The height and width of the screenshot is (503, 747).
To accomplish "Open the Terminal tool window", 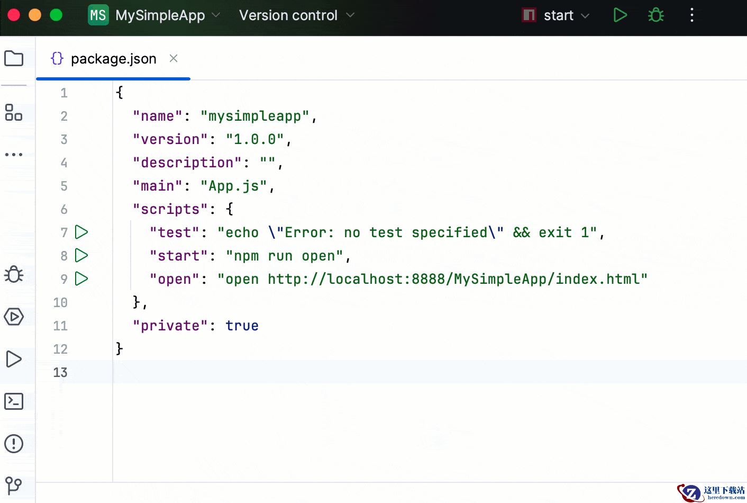I will (x=14, y=401).
